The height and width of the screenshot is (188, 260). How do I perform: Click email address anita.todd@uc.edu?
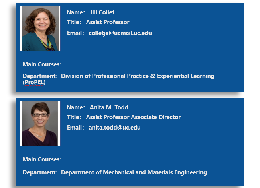(114, 128)
